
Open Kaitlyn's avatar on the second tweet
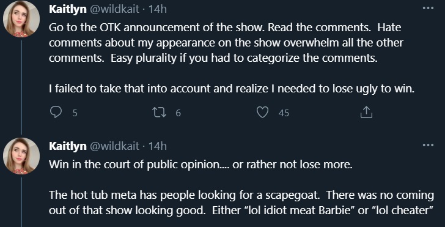pyautogui.click(x=21, y=156)
